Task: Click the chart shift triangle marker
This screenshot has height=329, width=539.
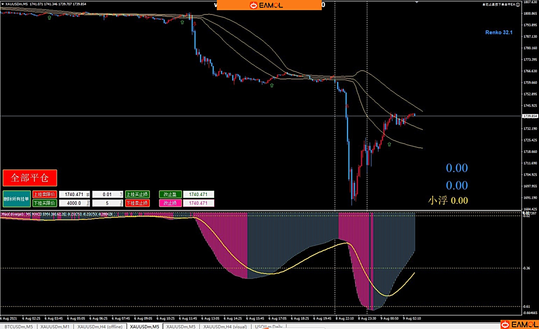Action: pos(417,2)
